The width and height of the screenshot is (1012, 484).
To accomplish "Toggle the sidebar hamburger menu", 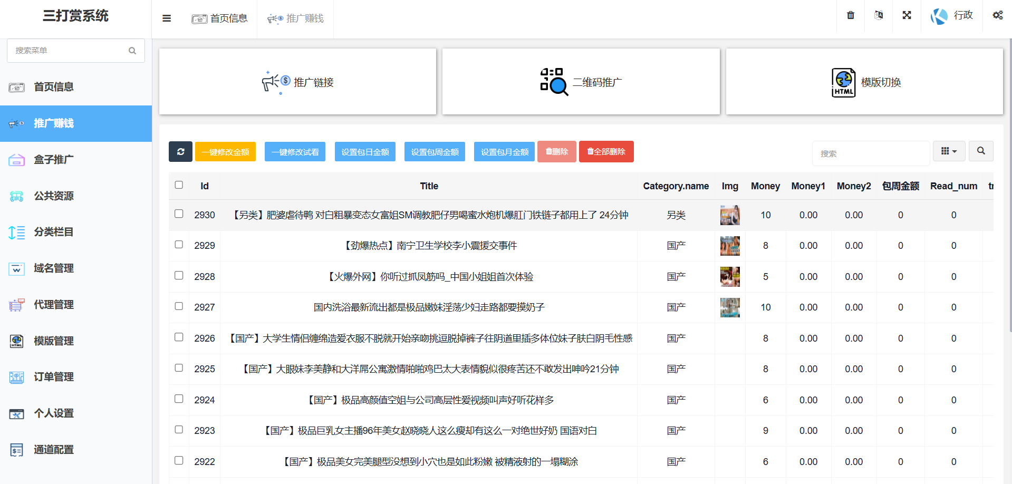I will (167, 18).
